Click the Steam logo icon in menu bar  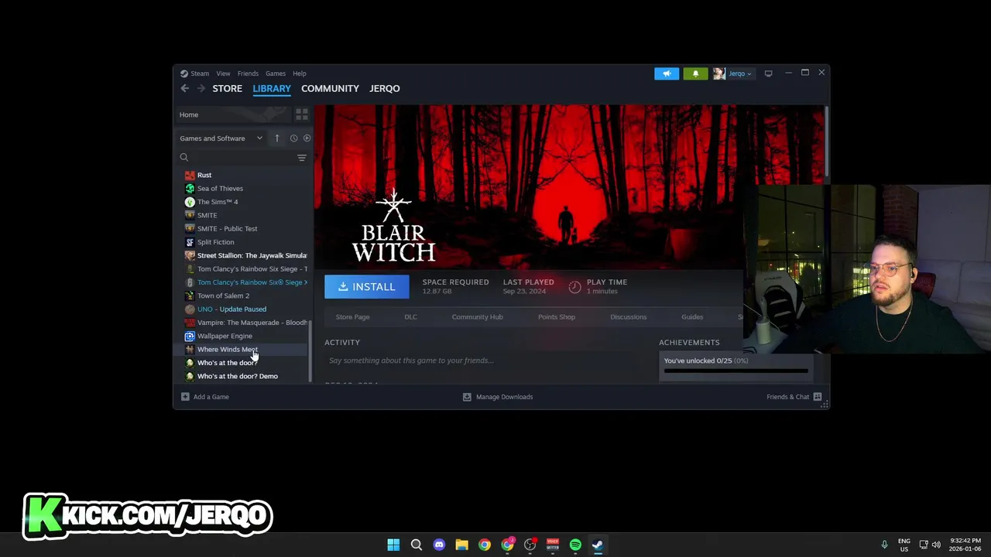pos(184,73)
